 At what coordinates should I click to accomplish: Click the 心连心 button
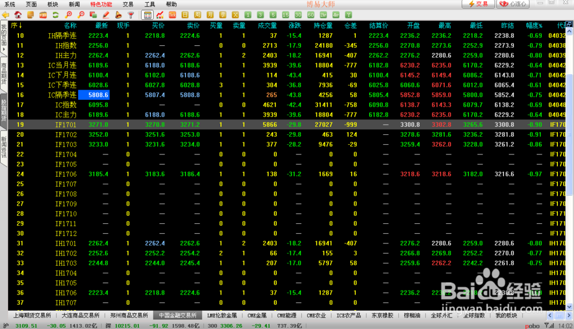pyautogui.click(x=513, y=3)
